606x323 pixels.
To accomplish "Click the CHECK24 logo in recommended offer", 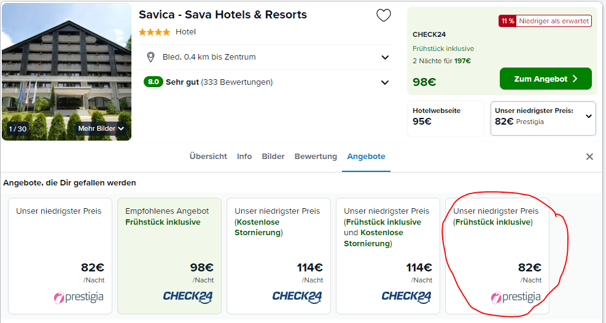I will click(188, 297).
